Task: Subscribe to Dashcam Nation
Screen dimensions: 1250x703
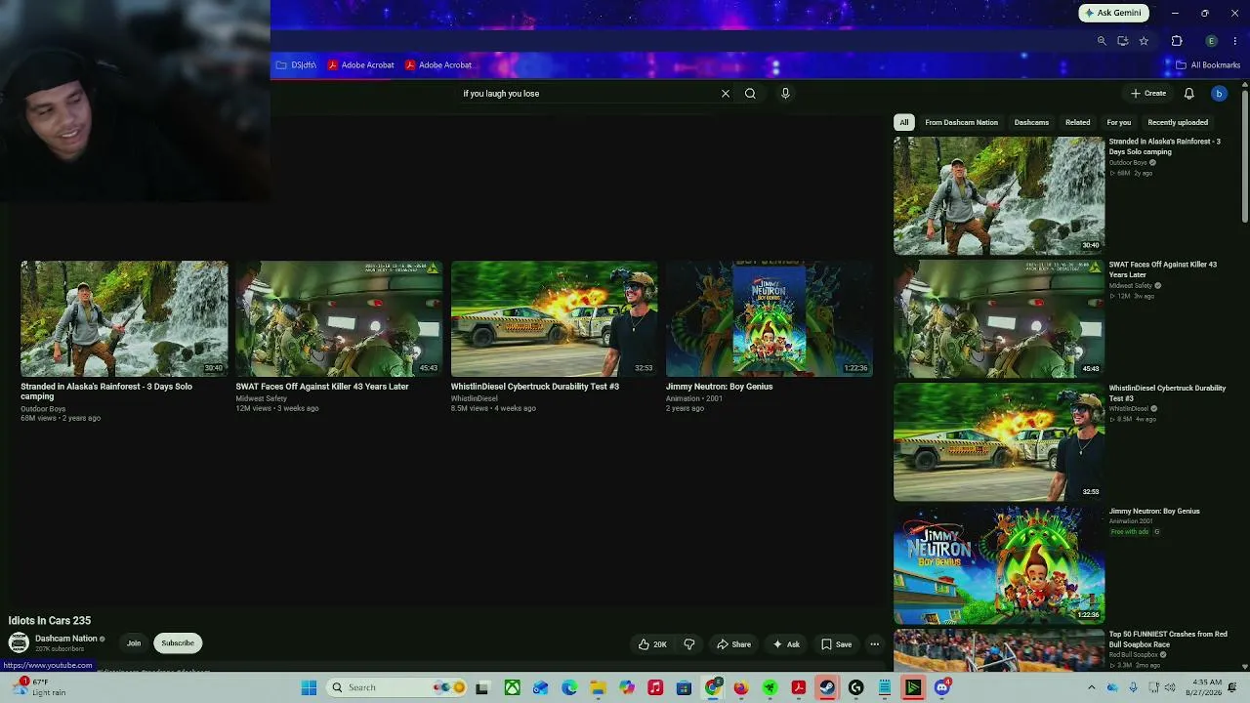Action: coord(178,643)
